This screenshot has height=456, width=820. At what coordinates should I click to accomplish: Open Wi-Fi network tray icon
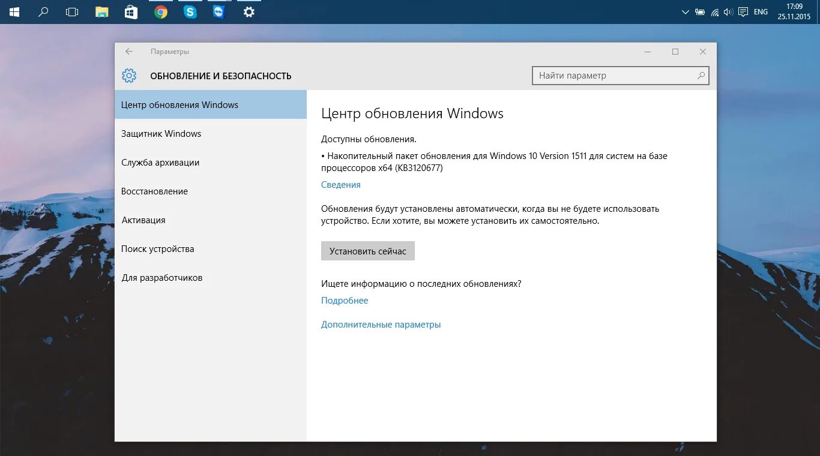pyautogui.click(x=715, y=12)
